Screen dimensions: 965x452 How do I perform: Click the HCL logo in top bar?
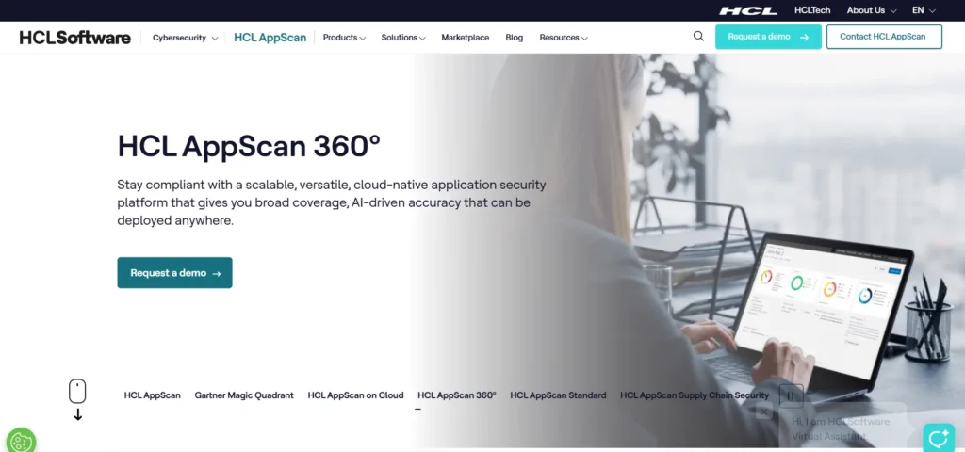click(748, 10)
